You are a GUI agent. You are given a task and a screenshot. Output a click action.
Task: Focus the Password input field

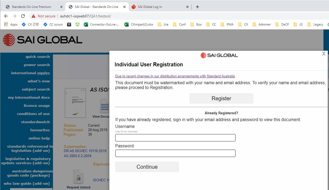tap(175, 153)
